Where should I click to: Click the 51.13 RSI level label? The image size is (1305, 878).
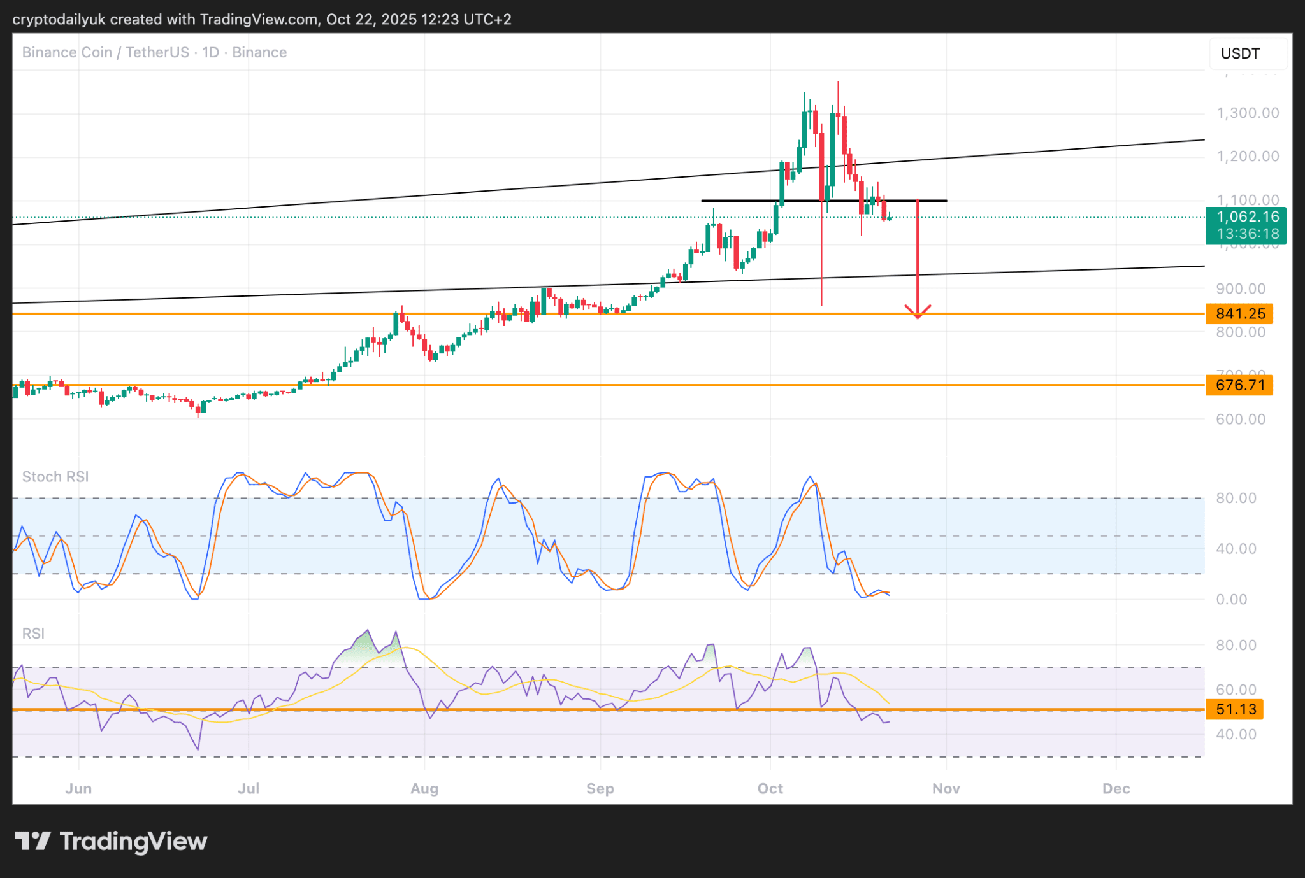[x=1235, y=709]
